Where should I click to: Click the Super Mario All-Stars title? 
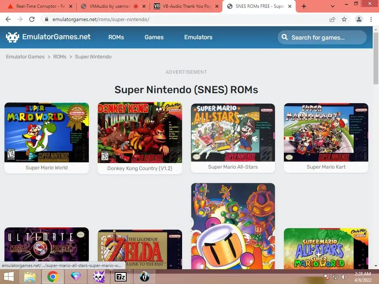pyautogui.click(x=233, y=167)
